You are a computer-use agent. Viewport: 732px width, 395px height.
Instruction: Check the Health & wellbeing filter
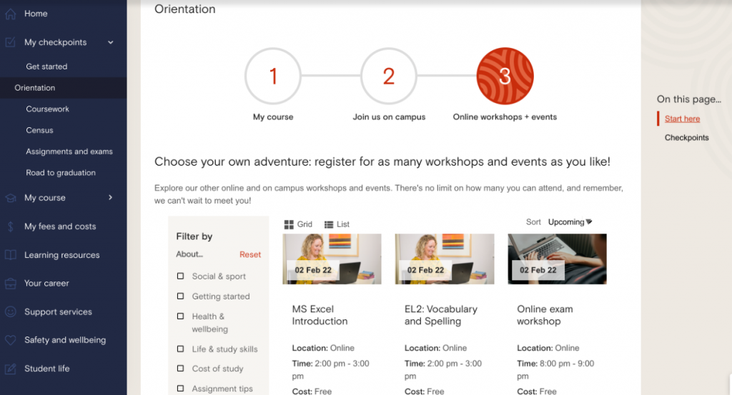pos(180,316)
